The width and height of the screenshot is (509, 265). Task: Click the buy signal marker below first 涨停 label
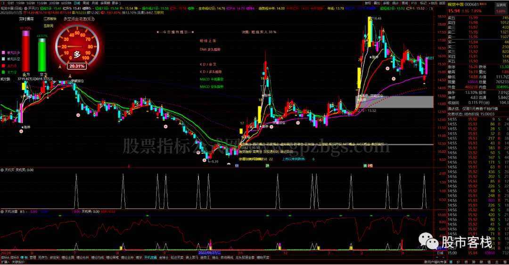coord(21,131)
